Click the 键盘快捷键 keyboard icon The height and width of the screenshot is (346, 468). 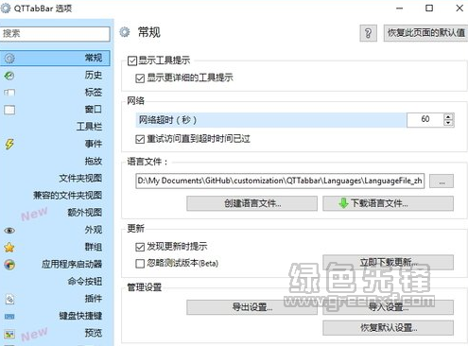tap(9, 316)
